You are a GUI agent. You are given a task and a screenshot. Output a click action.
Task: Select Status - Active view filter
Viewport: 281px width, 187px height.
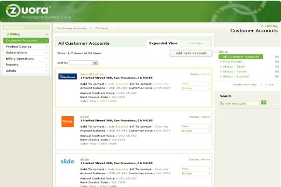point(234,72)
